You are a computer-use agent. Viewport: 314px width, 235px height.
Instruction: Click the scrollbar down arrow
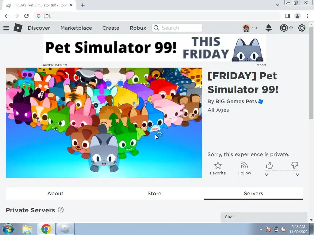(x=311, y=220)
